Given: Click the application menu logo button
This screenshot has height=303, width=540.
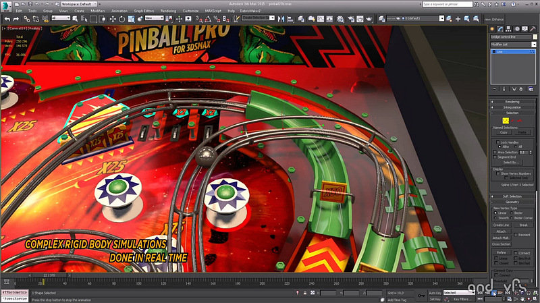Looking at the screenshot, I should coord(6,5).
